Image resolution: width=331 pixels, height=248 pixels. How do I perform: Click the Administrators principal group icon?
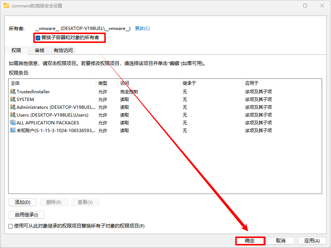pos(13,107)
